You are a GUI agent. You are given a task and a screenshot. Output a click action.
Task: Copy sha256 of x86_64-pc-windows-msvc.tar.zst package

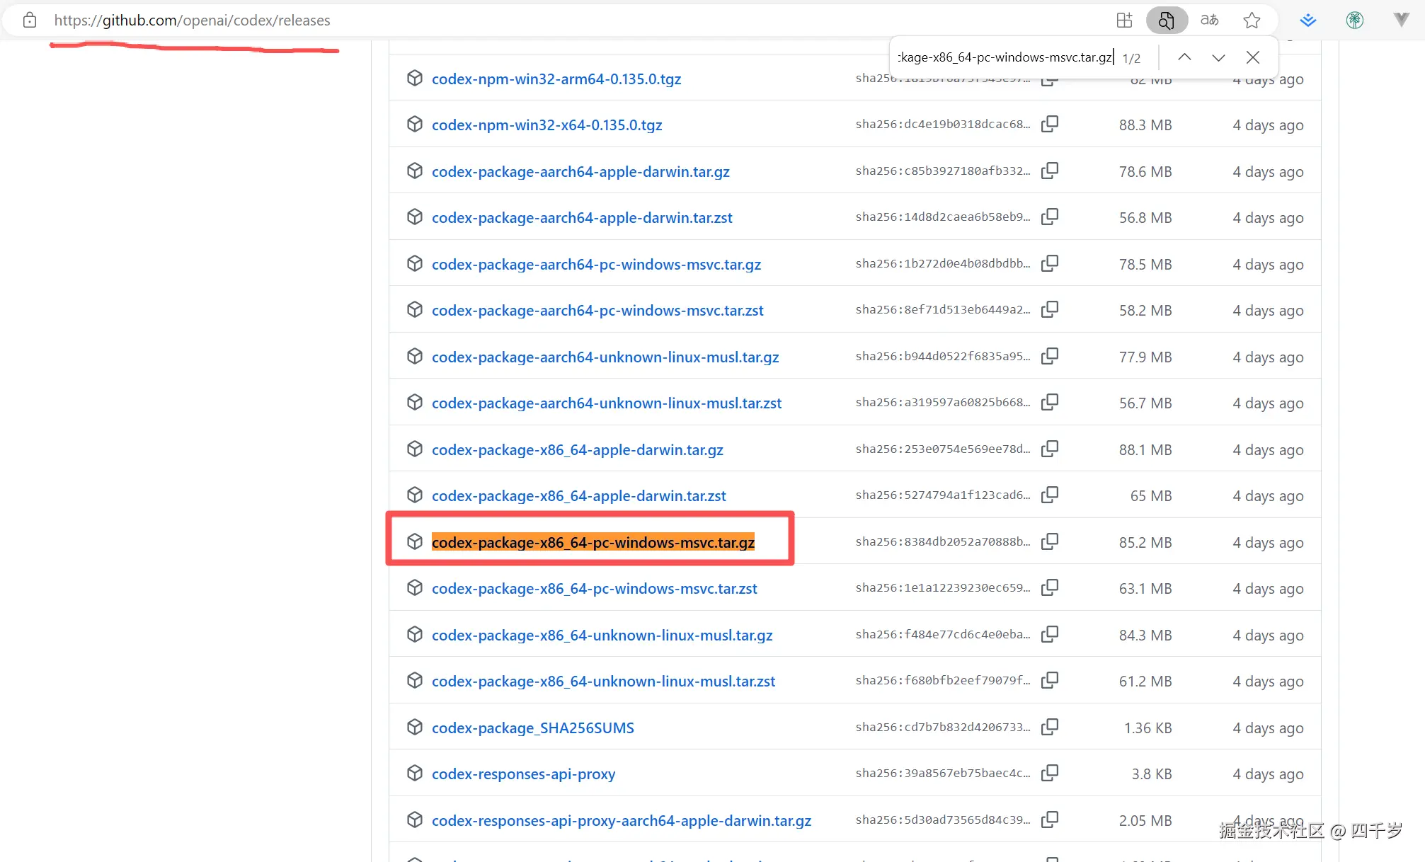[1050, 587]
